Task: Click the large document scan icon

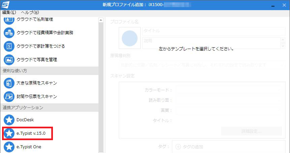Action: (9, 83)
